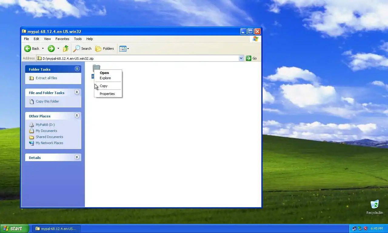The width and height of the screenshot is (388, 233).
Task: Collapse the Folder Tasks panel
Action: click(x=77, y=69)
